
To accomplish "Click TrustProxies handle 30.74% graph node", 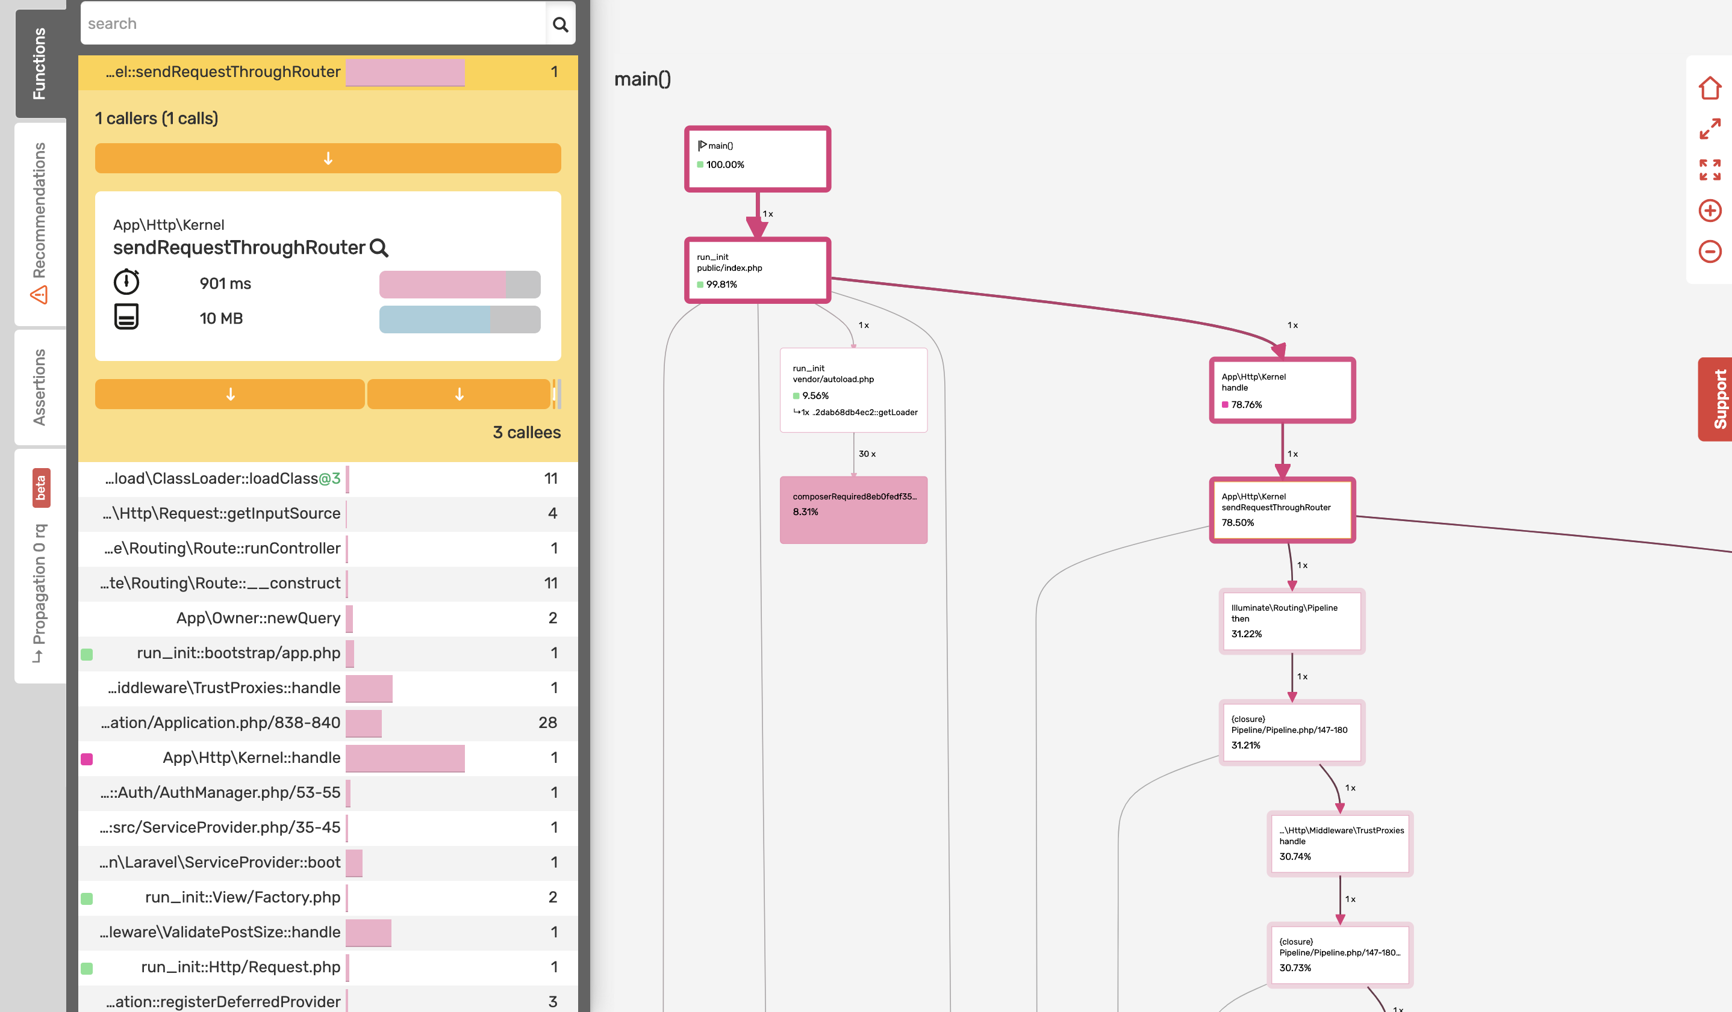I will [1340, 844].
